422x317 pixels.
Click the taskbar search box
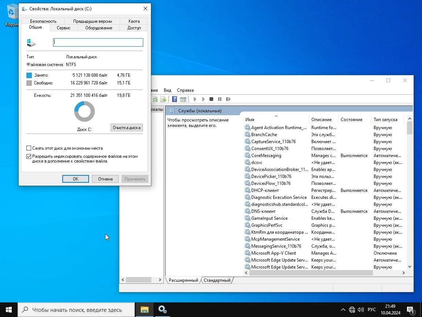click(76, 310)
